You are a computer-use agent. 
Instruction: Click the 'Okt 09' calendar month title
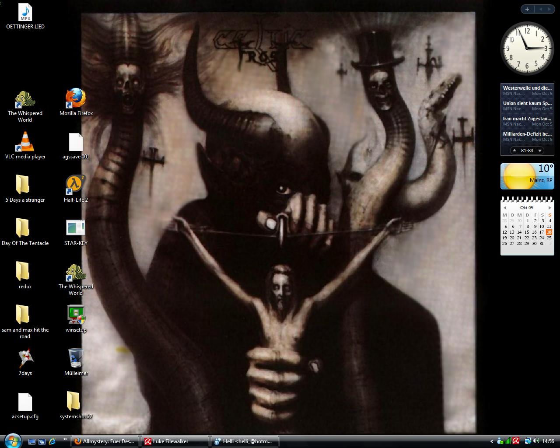[527, 208]
